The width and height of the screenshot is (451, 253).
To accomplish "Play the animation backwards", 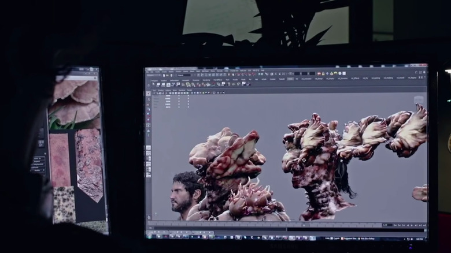I will (408, 225).
